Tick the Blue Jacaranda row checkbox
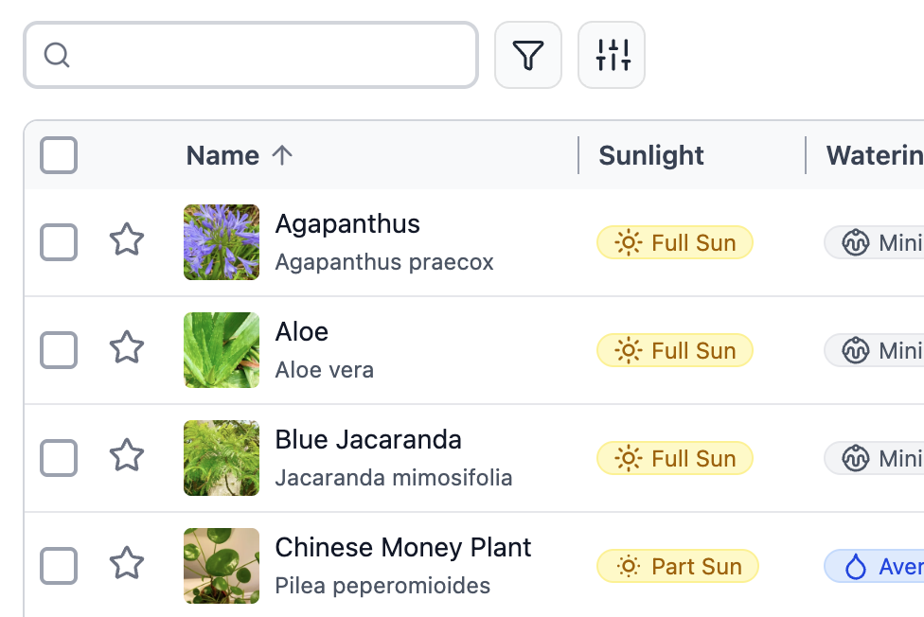 59,458
